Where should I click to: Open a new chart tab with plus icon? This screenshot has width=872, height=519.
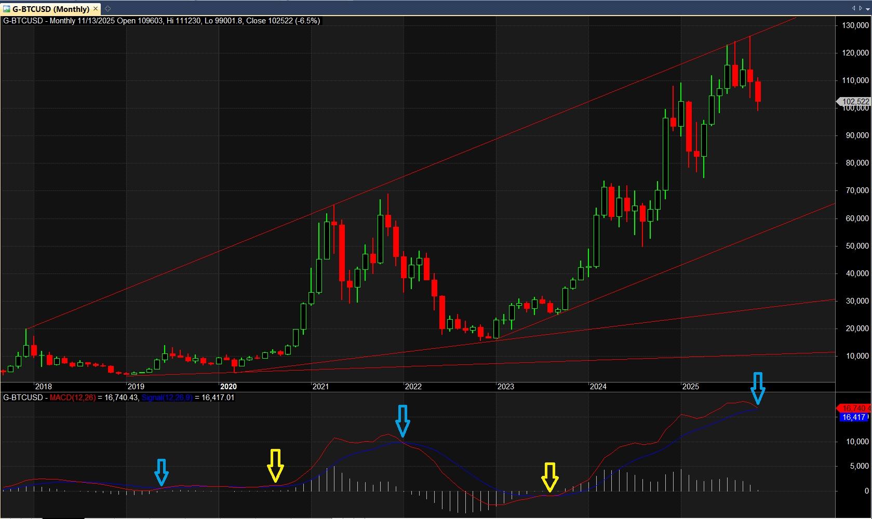108,9
